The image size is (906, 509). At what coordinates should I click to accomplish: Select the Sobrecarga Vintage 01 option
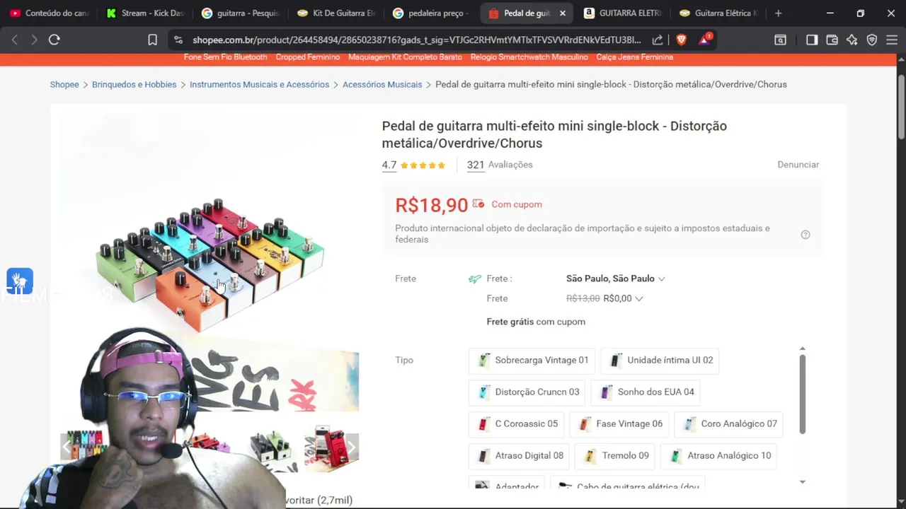pos(534,360)
